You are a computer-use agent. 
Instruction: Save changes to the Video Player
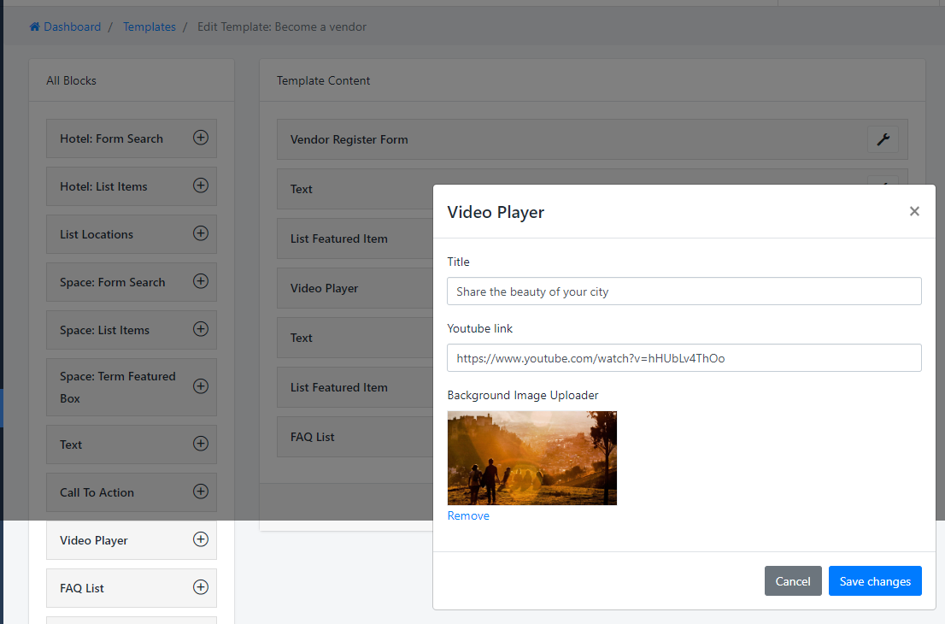click(874, 581)
